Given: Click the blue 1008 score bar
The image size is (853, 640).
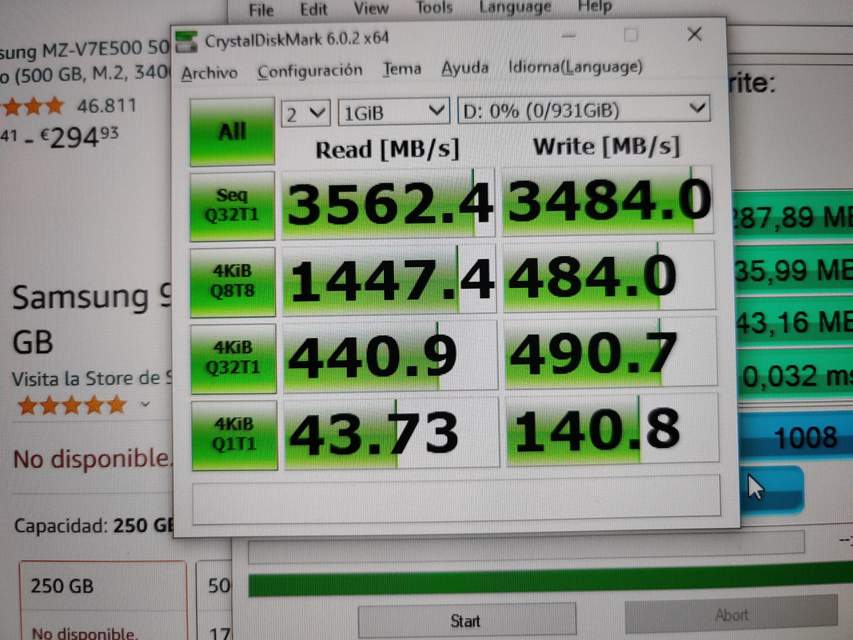Looking at the screenshot, I should (x=797, y=437).
